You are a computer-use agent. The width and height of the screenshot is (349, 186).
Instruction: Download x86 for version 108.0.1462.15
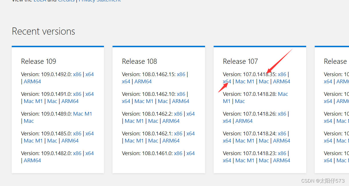[x=181, y=74]
